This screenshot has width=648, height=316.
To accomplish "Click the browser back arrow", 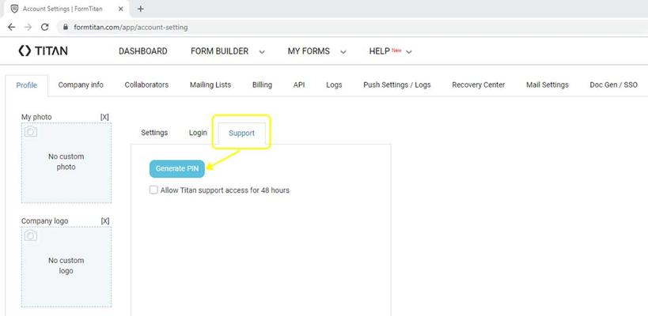I will pyautogui.click(x=11, y=27).
